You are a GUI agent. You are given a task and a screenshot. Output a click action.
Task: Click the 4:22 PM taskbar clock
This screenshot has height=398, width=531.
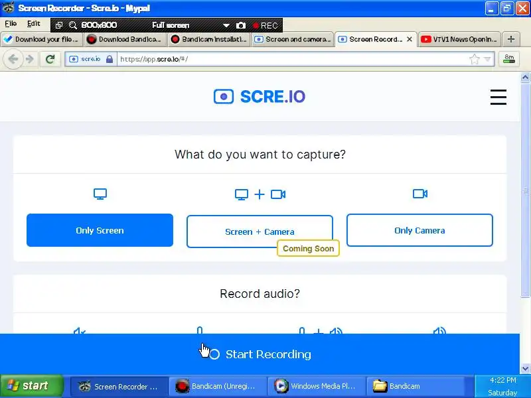503,380
